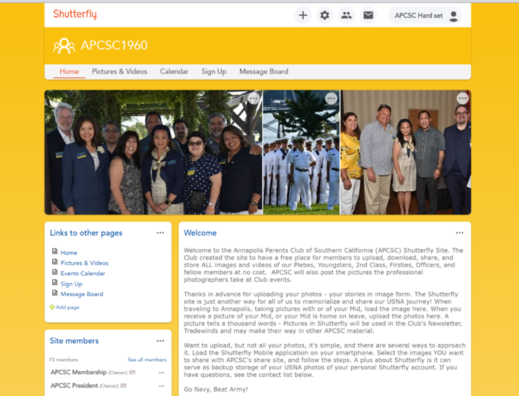Click the Sign Up sidebar link
Screen dimensions: 519x396
(x=72, y=284)
